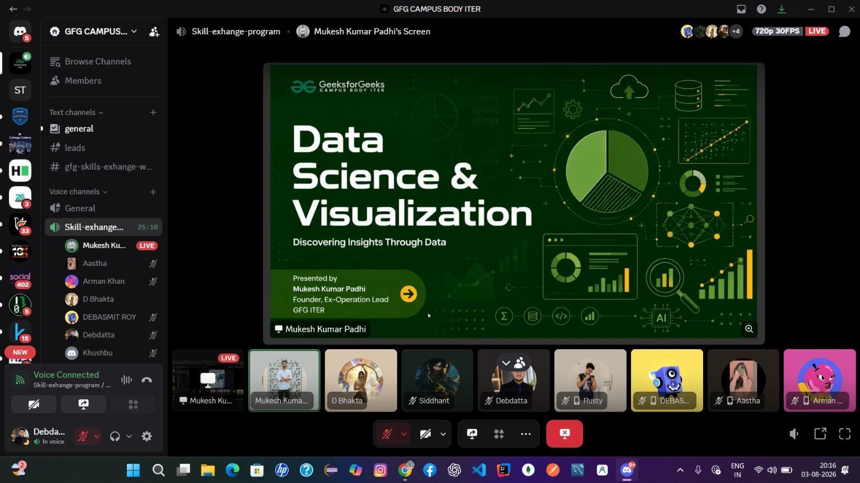
Task: Open activities in the bottom control bar
Action: pos(499,434)
